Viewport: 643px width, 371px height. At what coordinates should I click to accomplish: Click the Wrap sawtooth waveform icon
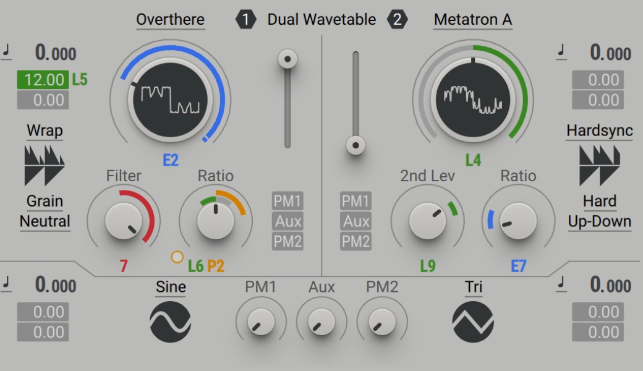tap(45, 165)
